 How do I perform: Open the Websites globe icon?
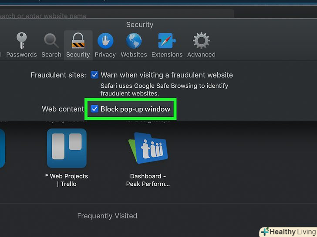[134, 41]
